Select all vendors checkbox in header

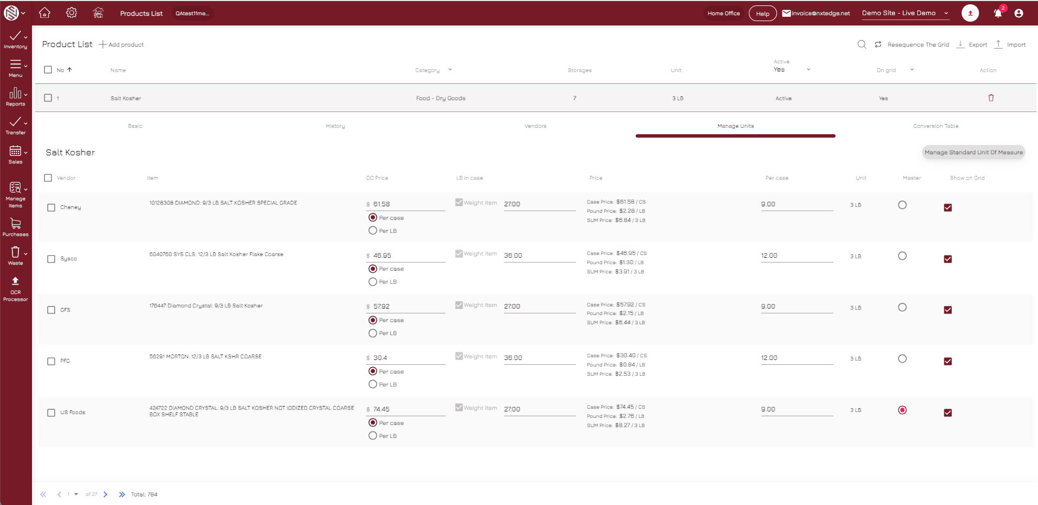click(48, 178)
